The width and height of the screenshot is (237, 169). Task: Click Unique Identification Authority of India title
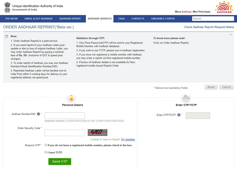click(x=37, y=6)
